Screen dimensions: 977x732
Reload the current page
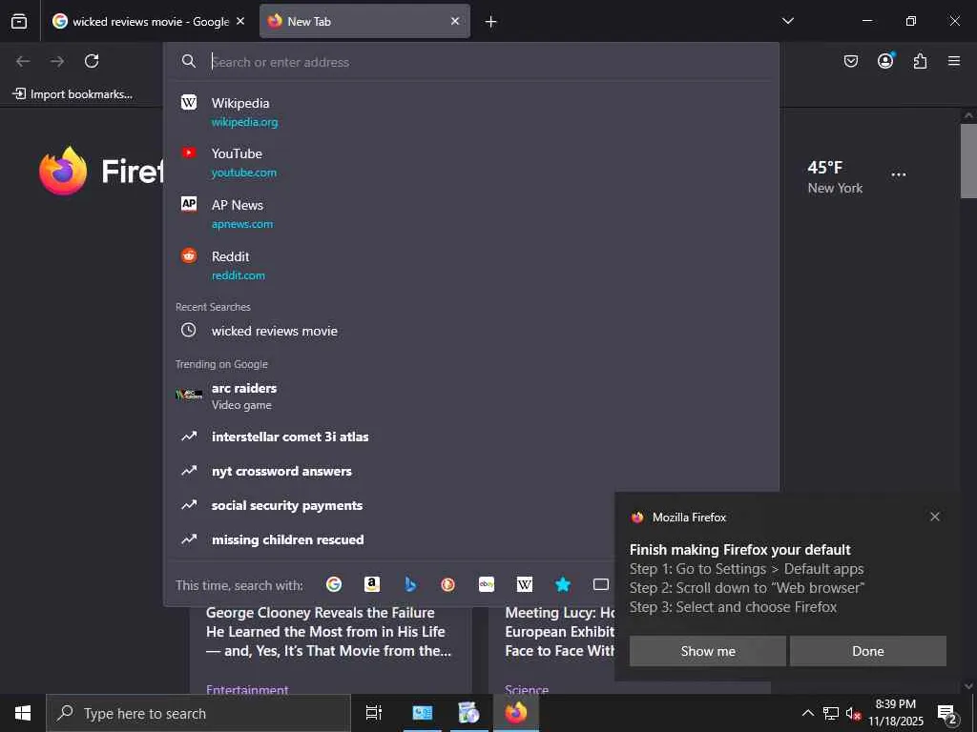tap(92, 61)
